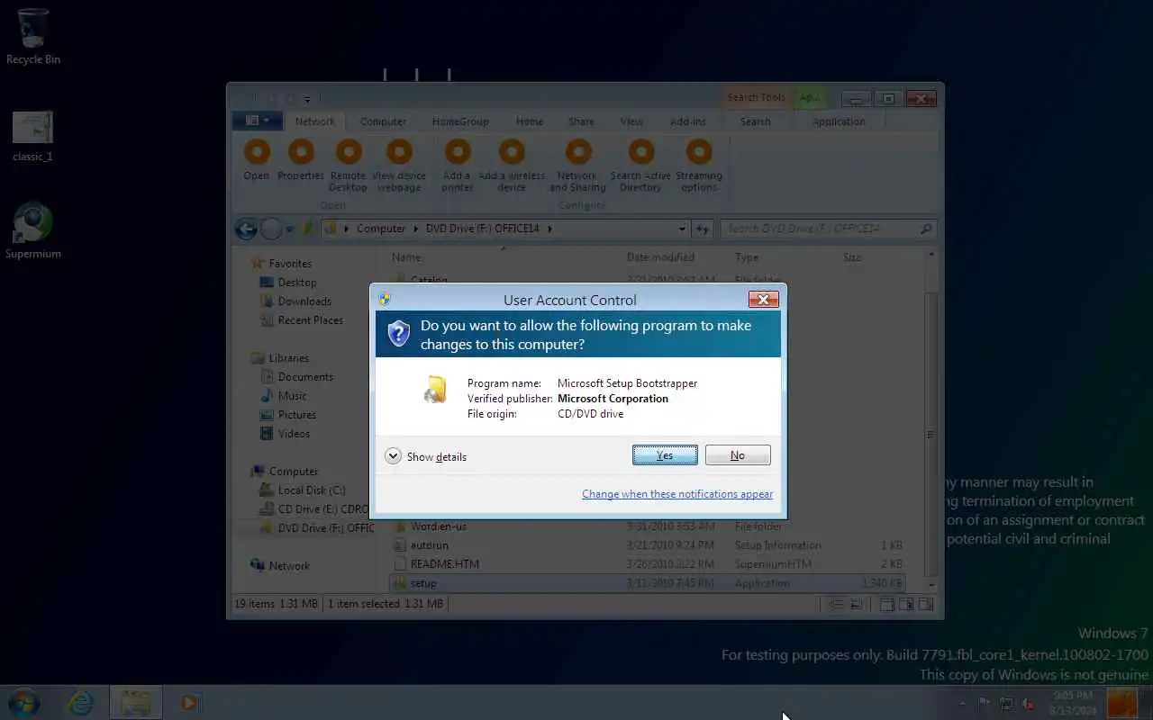The width and height of the screenshot is (1153, 720).
Task: Select Local Disk (C:) in navigation pane
Action: coord(312,490)
